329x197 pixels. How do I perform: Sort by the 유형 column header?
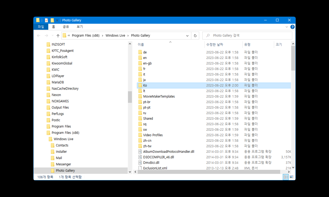pyautogui.click(x=247, y=45)
